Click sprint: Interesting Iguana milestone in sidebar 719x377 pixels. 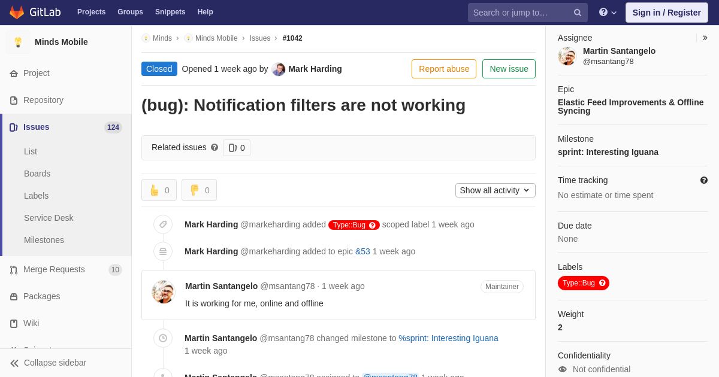click(608, 152)
